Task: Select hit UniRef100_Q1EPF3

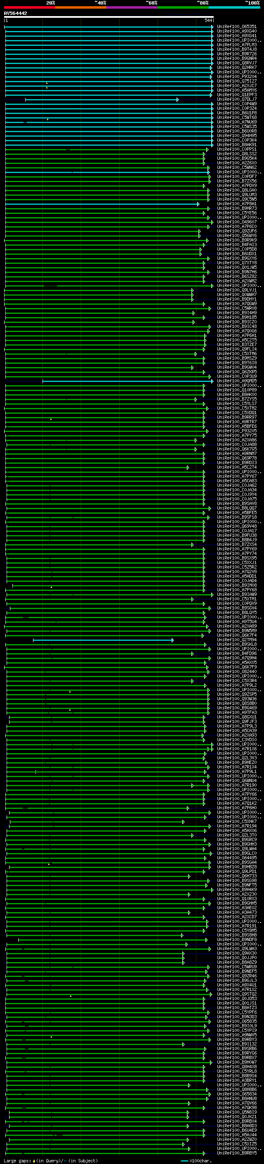Action: pyautogui.click(x=236, y=95)
